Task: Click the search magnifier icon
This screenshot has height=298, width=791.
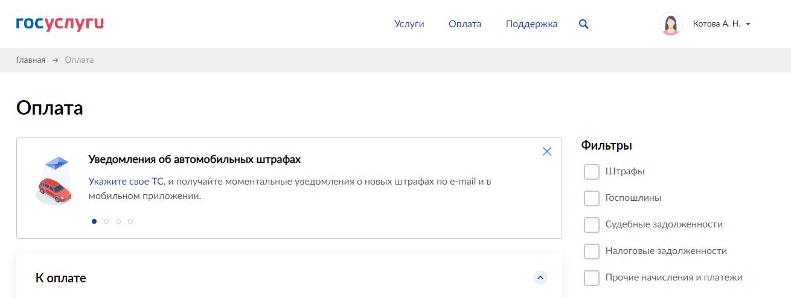Action: coord(583,24)
